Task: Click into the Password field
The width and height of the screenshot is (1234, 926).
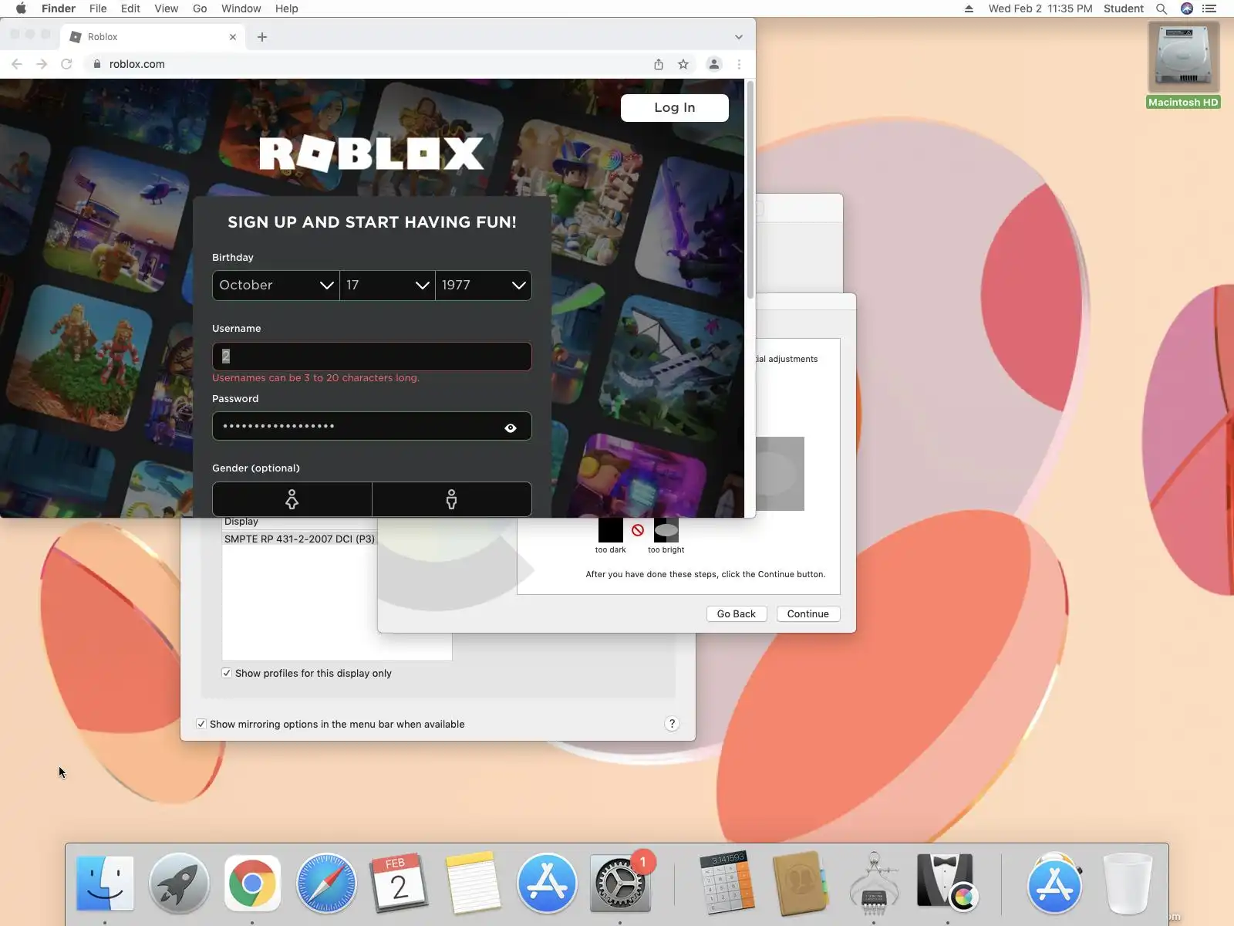Action: (x=372, y=426)
